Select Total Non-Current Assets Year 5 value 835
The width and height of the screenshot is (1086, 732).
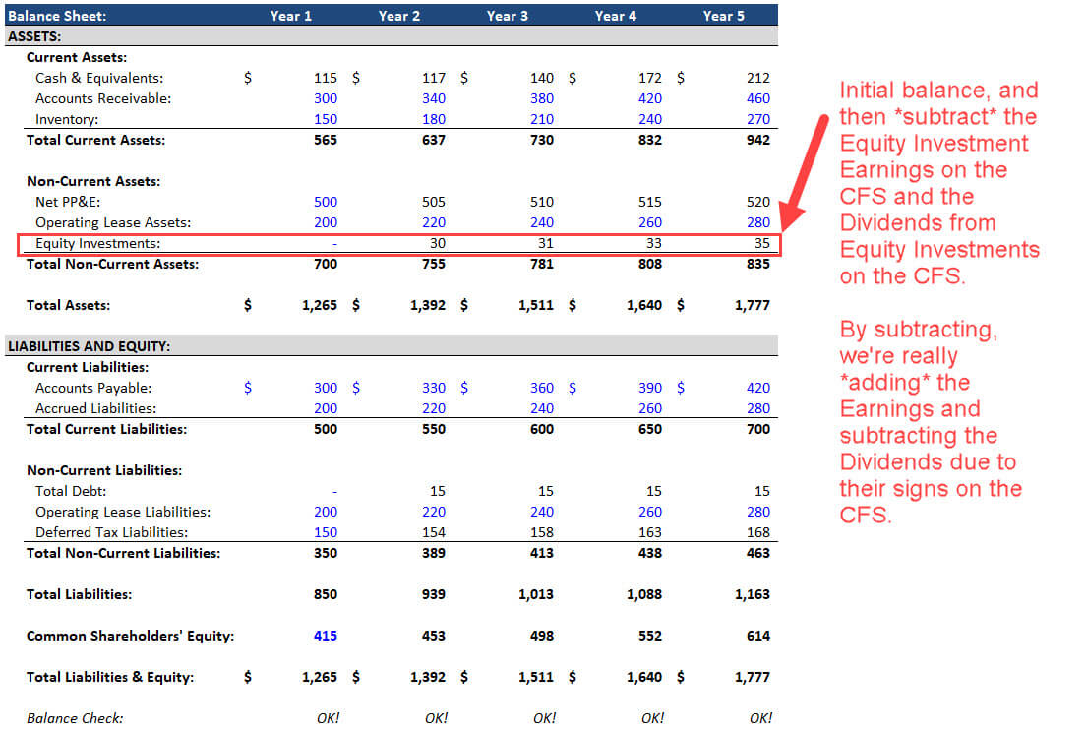[758, 264]
